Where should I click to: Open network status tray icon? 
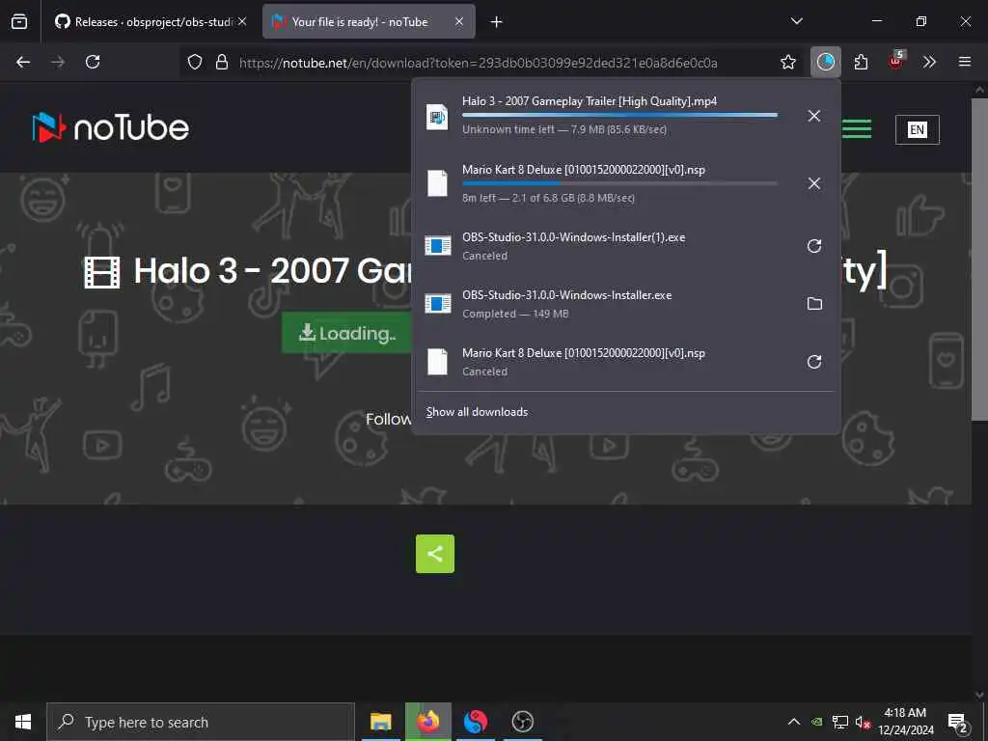pyautogui.click(x=840, y=722)
